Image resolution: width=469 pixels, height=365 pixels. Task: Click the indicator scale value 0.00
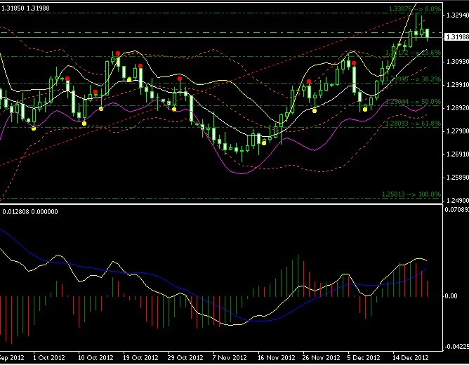pos(451,296)
